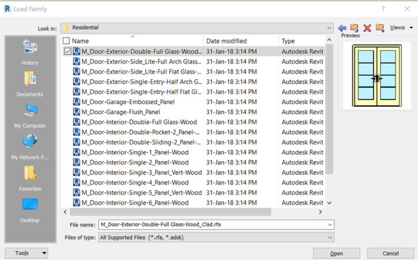The width and height of the screenshot is (418, 260).
Task: Create a new folder icon
Action: (x=380, y=28)
